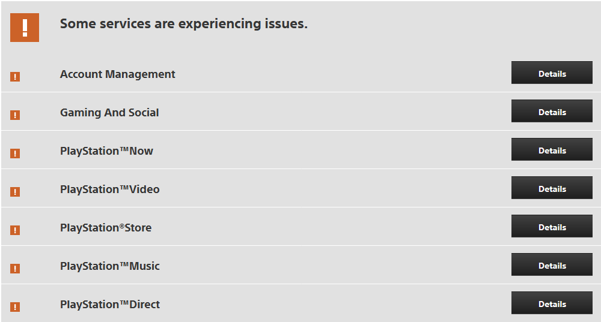Click warning icon beside PlayStation Music

pos(15,269)
